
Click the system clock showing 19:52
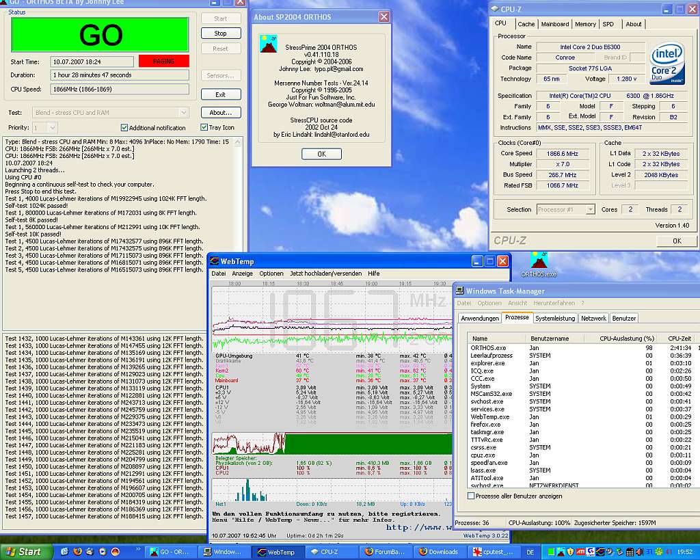pyautogui.click(x=685, y=552)
